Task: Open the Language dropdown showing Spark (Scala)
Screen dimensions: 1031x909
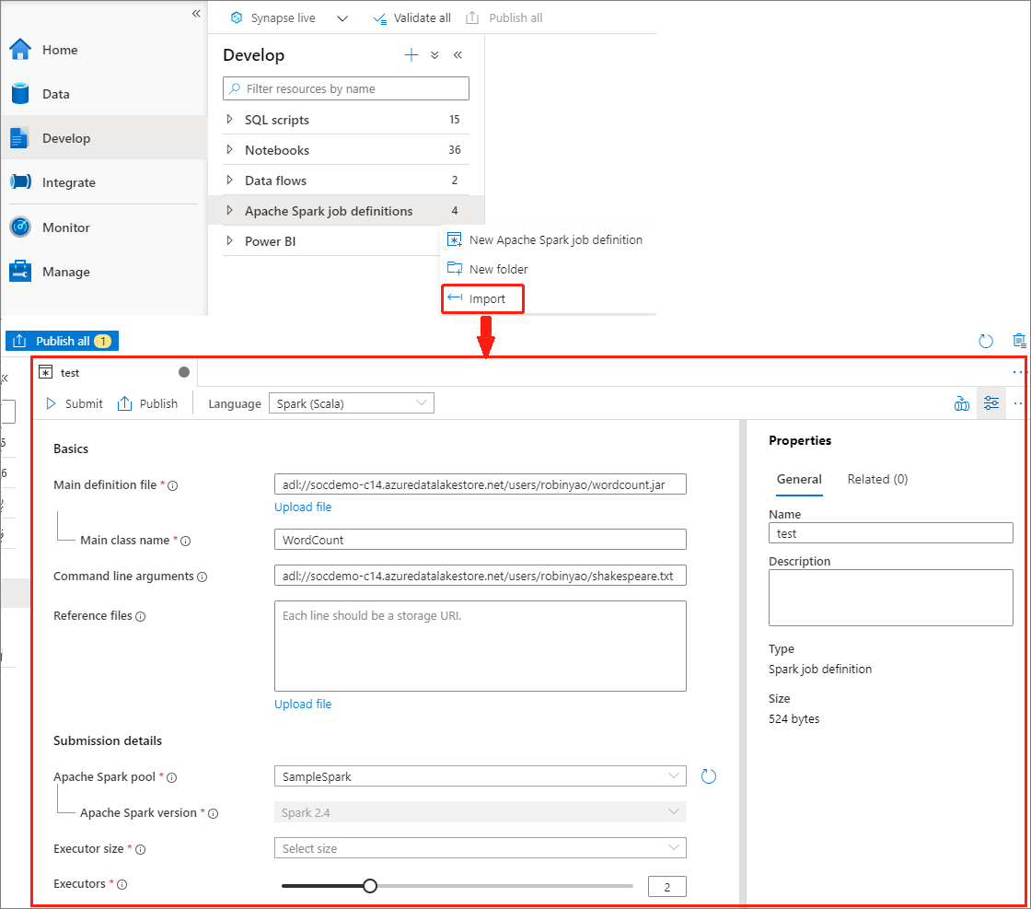Action: pos(351,402)
